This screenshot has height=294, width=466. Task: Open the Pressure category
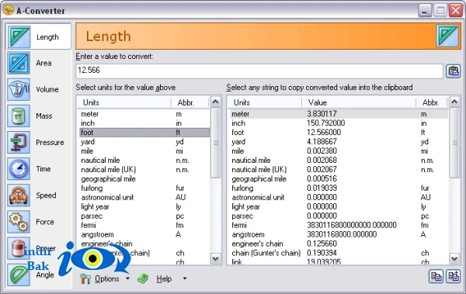click(x=19, y=142)
